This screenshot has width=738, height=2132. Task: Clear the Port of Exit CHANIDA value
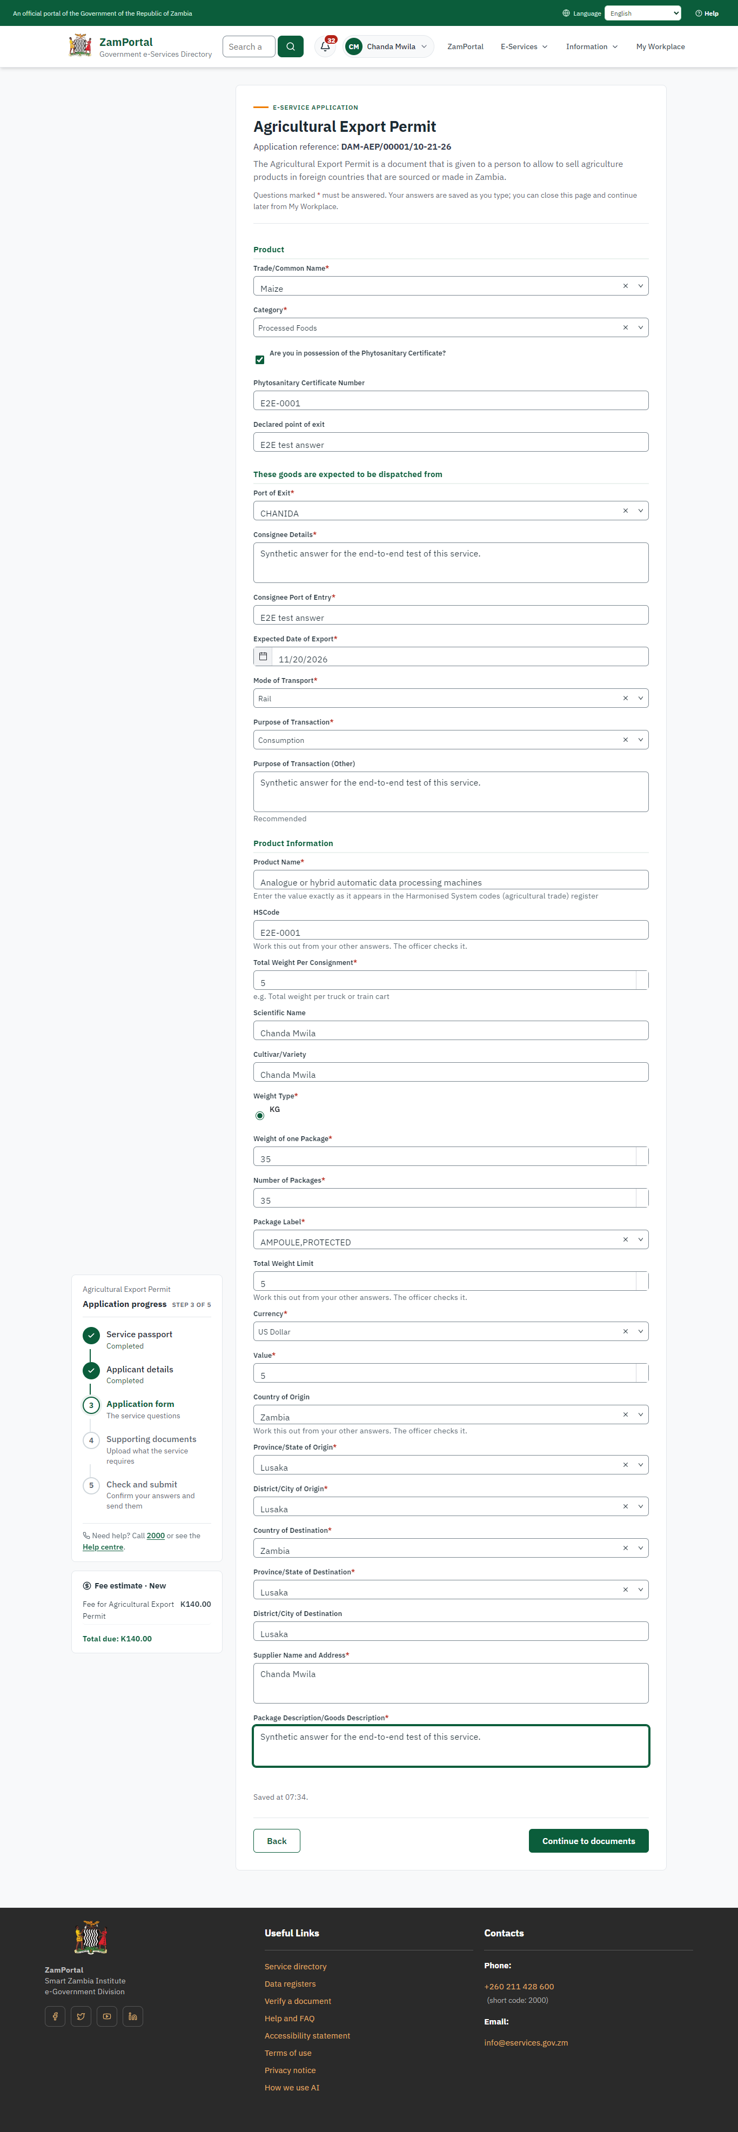pyautogui.click(x=626, y=511)
